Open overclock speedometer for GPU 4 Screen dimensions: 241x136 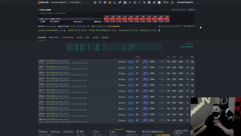[192, 85]
